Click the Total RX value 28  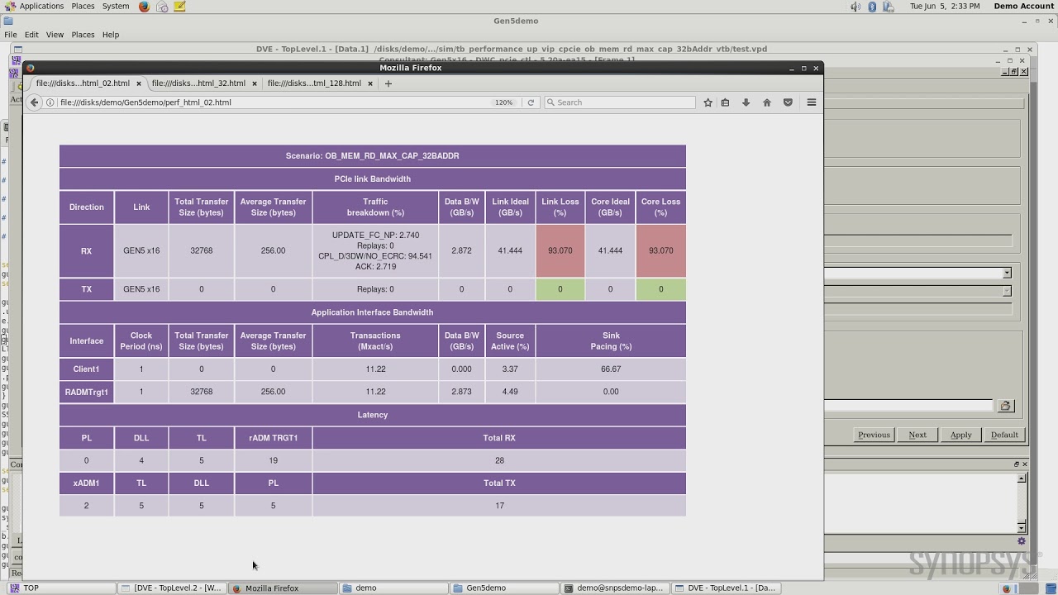coord(499,460)
